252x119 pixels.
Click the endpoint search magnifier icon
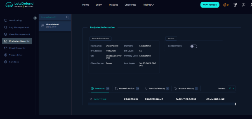(67, 17)
